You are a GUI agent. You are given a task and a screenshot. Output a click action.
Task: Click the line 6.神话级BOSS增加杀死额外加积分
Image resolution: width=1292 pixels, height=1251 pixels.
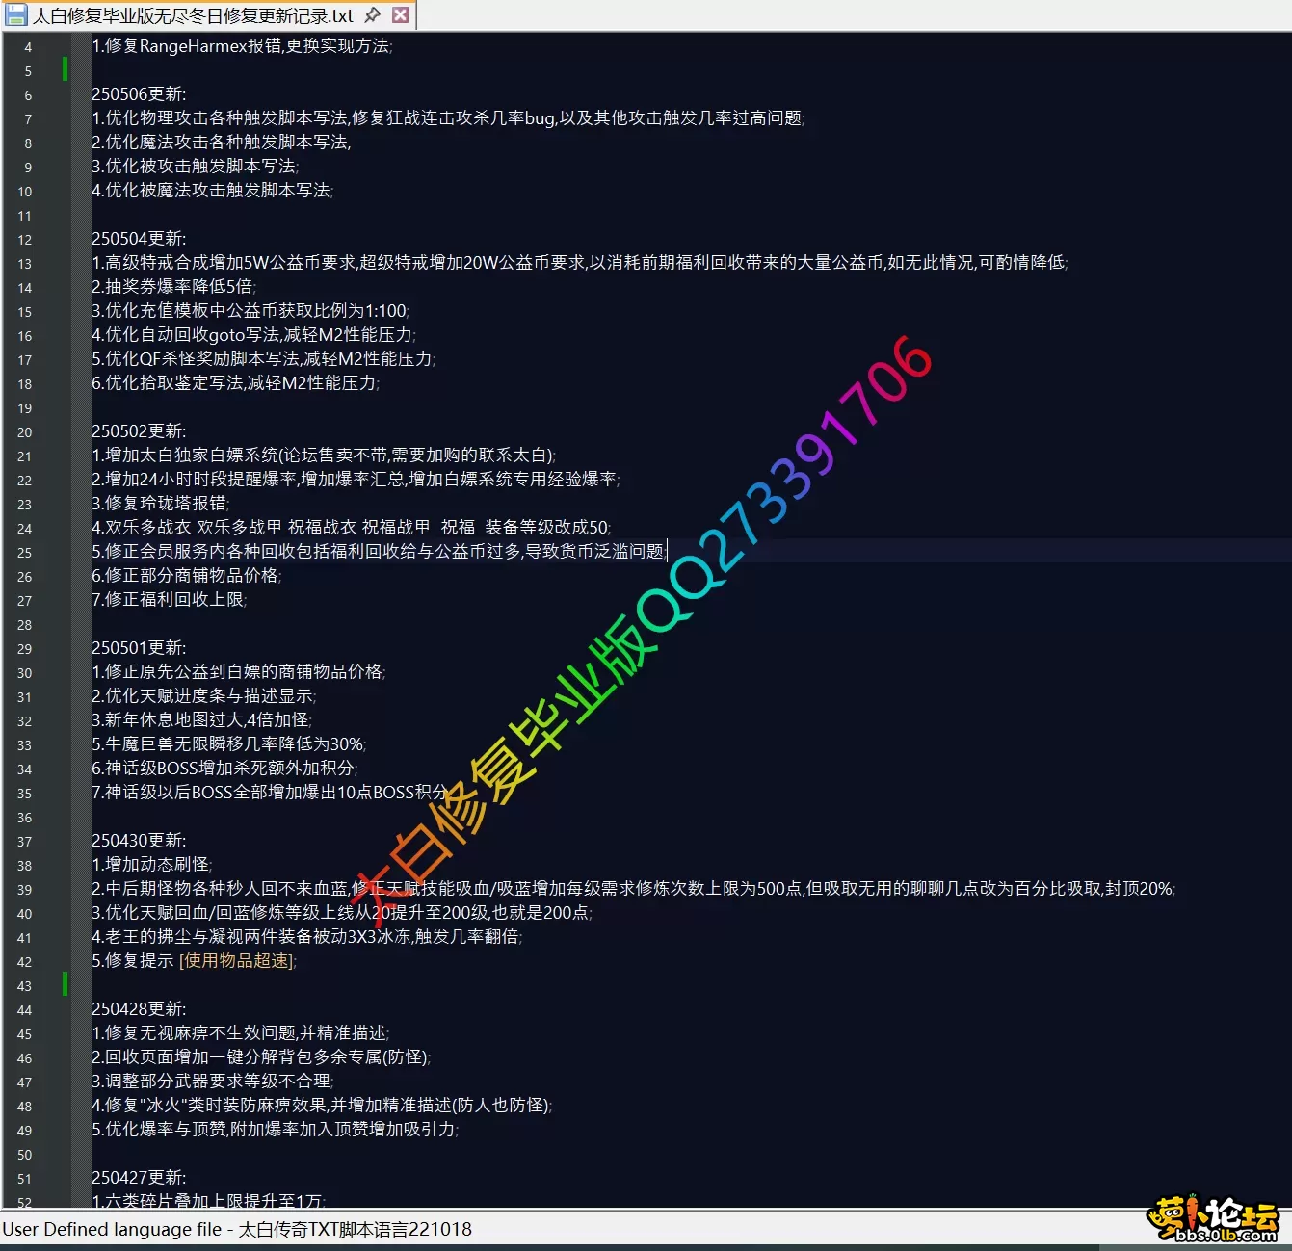225,769
